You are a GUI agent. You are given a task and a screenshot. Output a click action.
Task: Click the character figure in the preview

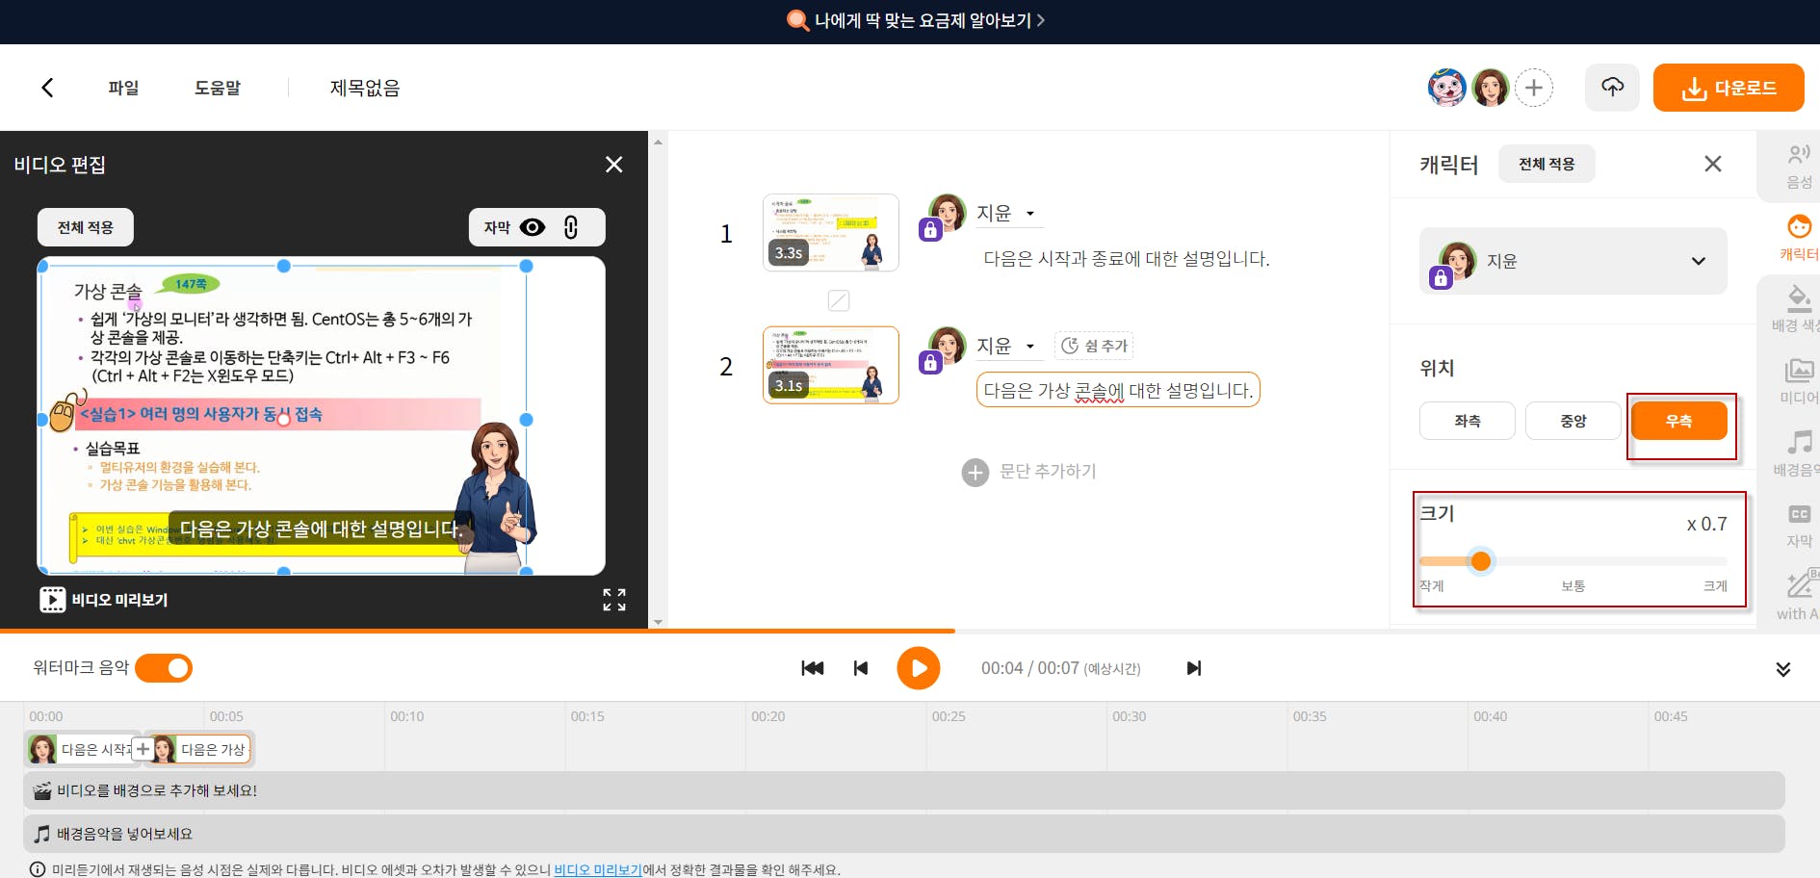point(498,496)
